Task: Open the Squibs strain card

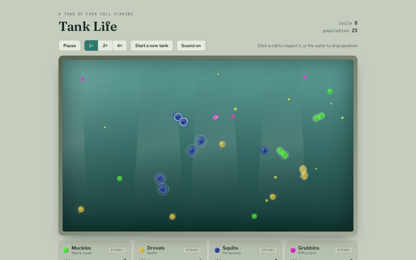Action: (246, 251)
